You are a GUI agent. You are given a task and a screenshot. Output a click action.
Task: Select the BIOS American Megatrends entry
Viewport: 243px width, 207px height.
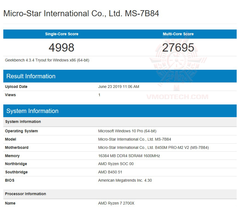pyautogui.click(x=125, y=180)
